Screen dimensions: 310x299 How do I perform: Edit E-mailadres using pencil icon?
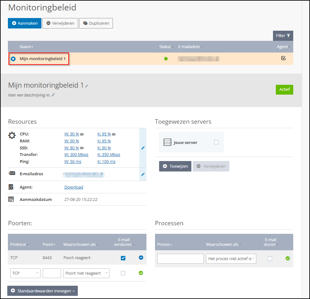[143, 174]
